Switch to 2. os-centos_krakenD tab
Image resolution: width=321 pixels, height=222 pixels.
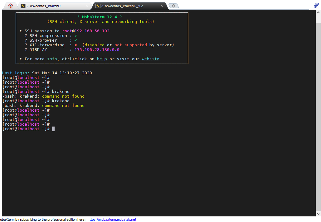pos(55,6)
